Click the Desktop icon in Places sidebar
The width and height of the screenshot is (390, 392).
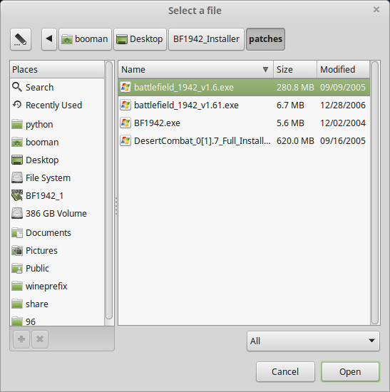[x=17, y=160]
